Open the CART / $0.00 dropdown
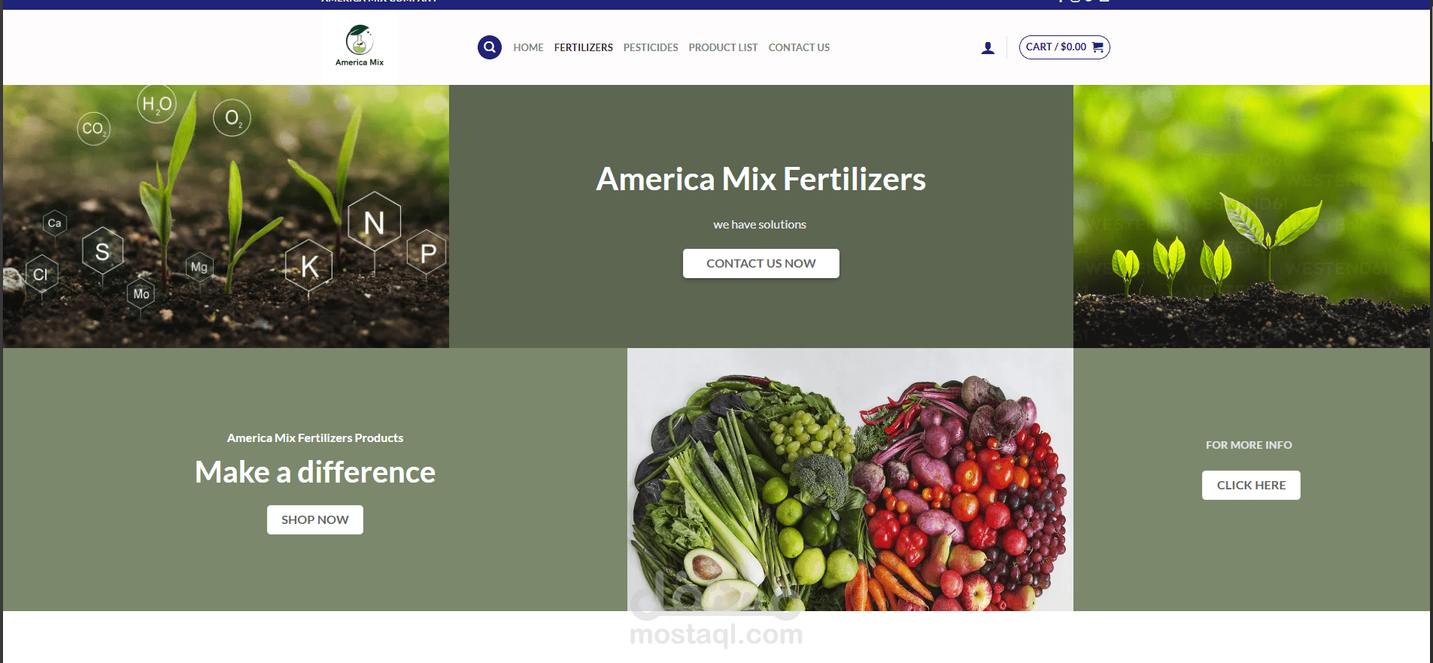 point(1064,47)
